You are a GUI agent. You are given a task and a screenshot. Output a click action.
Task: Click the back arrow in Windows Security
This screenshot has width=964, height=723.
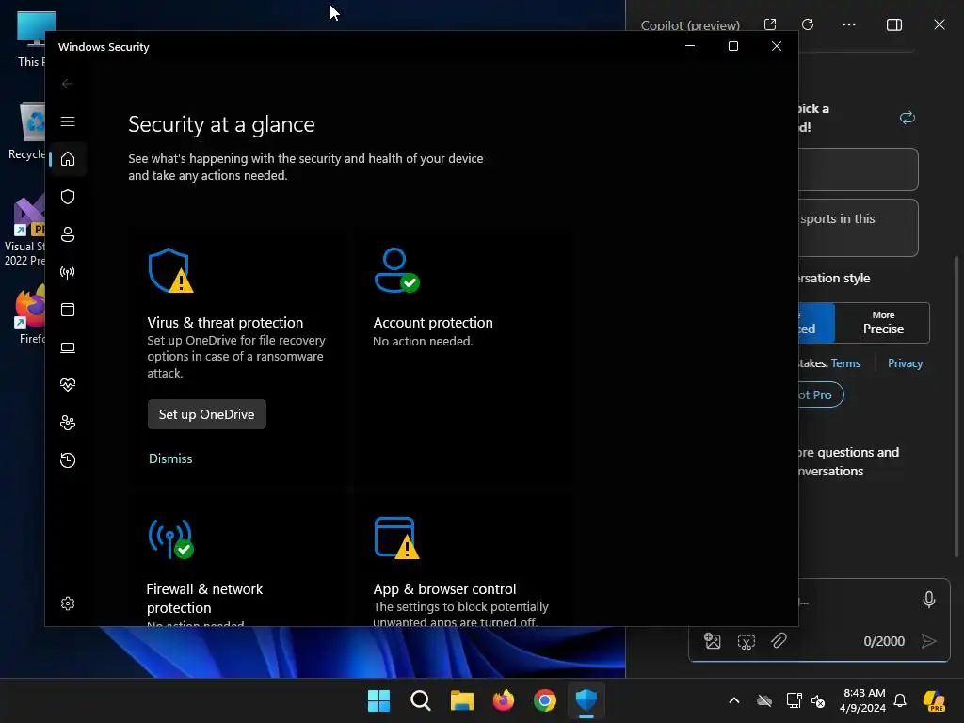[68, 84]
